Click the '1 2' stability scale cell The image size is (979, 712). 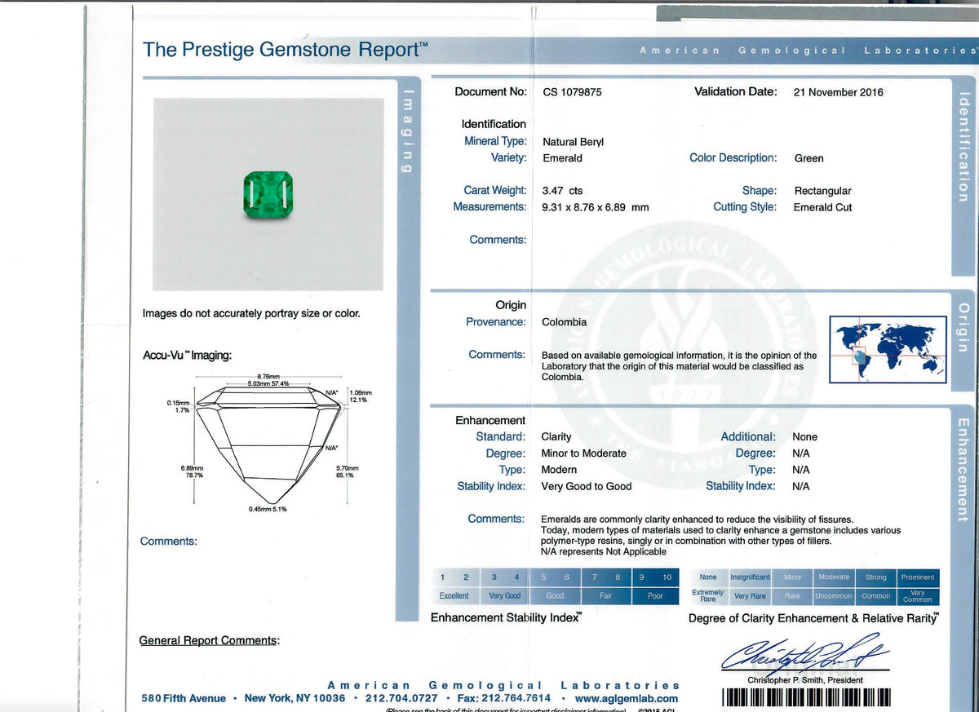click(454, 577)
